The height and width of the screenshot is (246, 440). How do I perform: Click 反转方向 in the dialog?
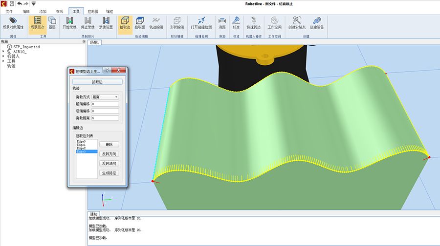(x=109, y=154)
